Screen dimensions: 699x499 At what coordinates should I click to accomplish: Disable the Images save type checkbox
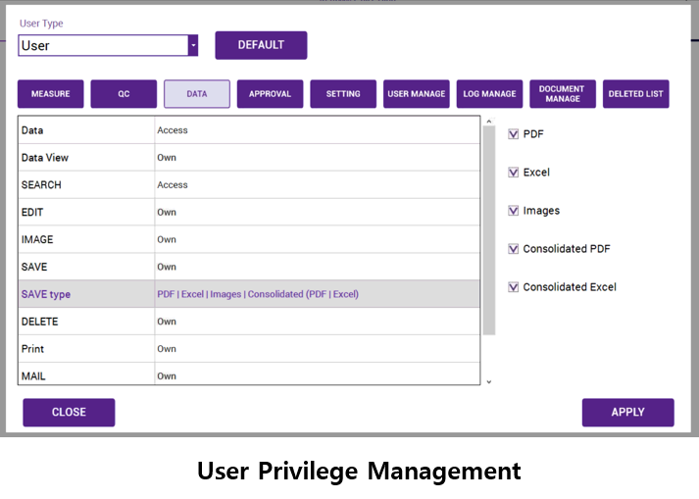pyautogui.click(x=514, y=211)
